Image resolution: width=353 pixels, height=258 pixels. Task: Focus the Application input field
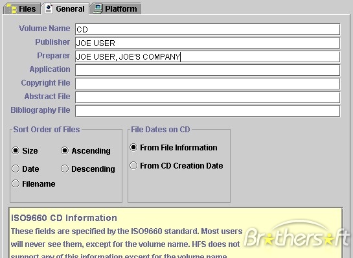coord(207,70)
